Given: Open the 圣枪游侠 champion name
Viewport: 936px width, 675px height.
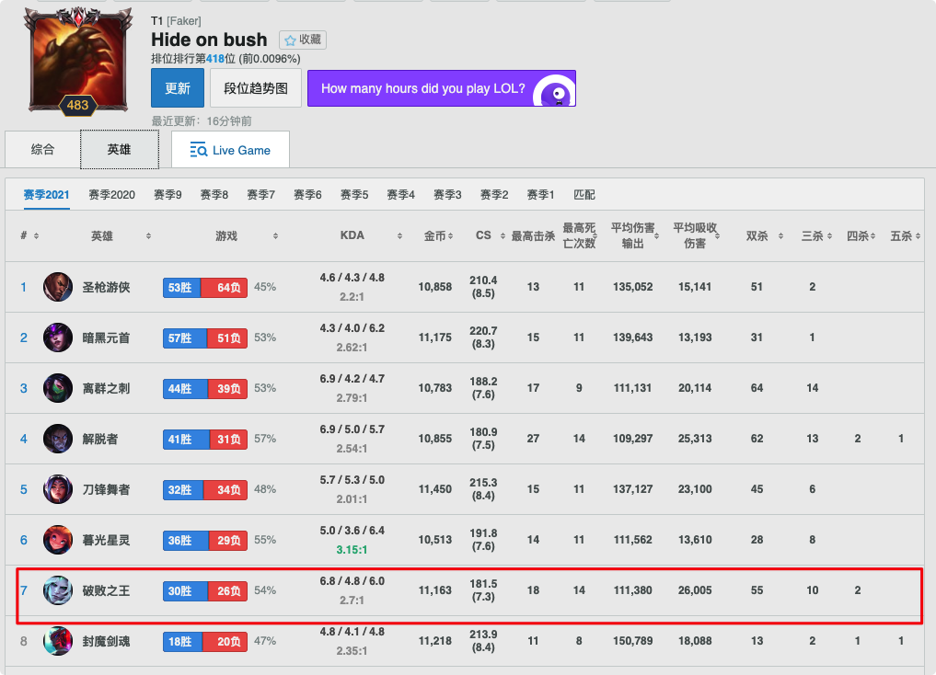Looking at the screenshot, I should pyautogui.click(x=106, y=288).
